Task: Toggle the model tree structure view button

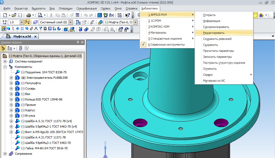Action: click(4, 48)
